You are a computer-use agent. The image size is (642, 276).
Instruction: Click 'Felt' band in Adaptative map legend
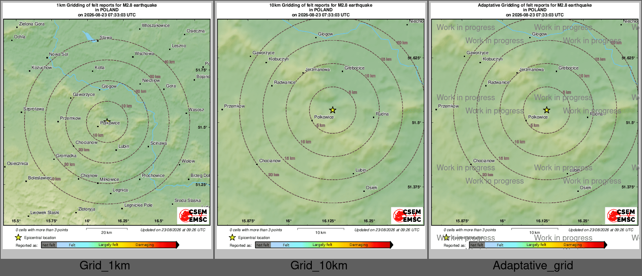(500, 245)
